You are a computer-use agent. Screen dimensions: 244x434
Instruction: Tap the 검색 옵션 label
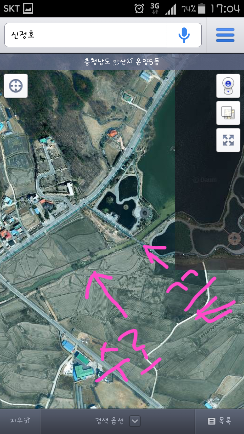click(109, 421)
